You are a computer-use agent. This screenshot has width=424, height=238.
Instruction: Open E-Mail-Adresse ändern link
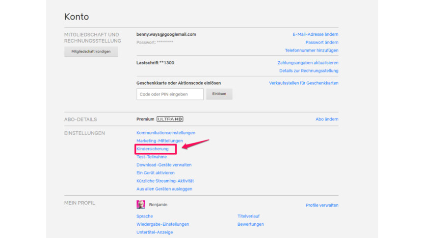315,34
